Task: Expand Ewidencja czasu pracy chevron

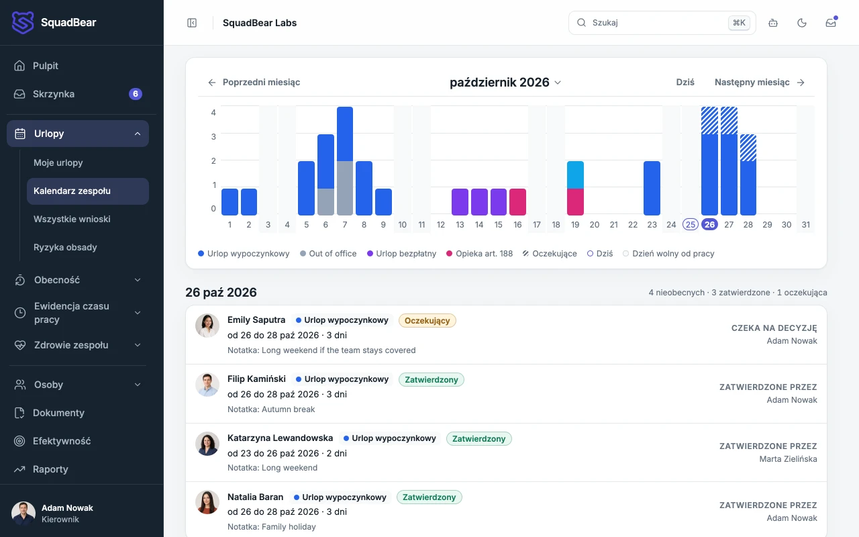Action: pyautogui.click(x=138, y=313)
